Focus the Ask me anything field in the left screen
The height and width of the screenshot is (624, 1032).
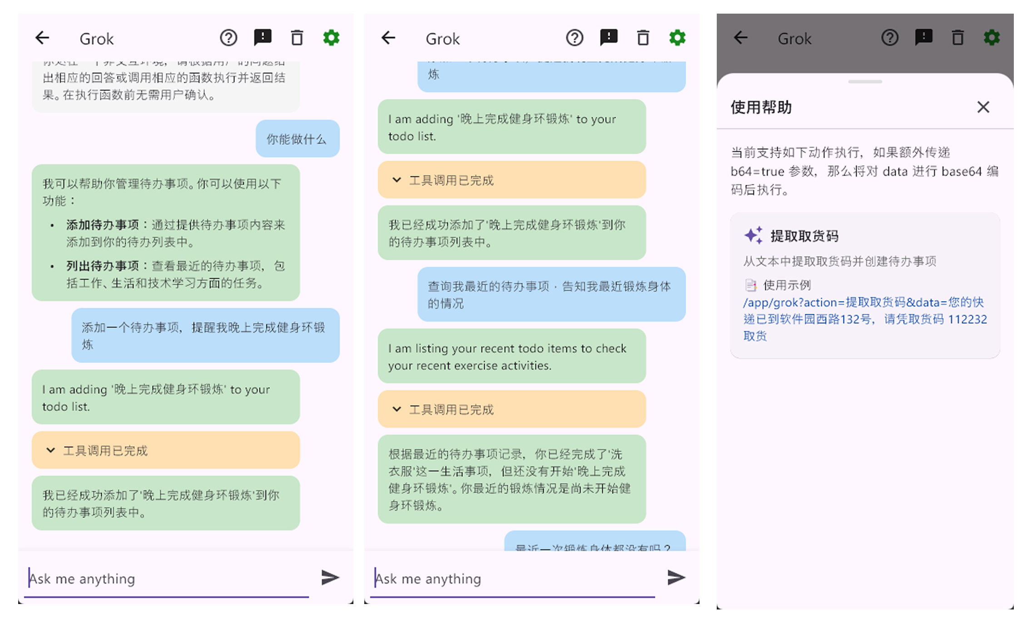(x=166, y=579)
